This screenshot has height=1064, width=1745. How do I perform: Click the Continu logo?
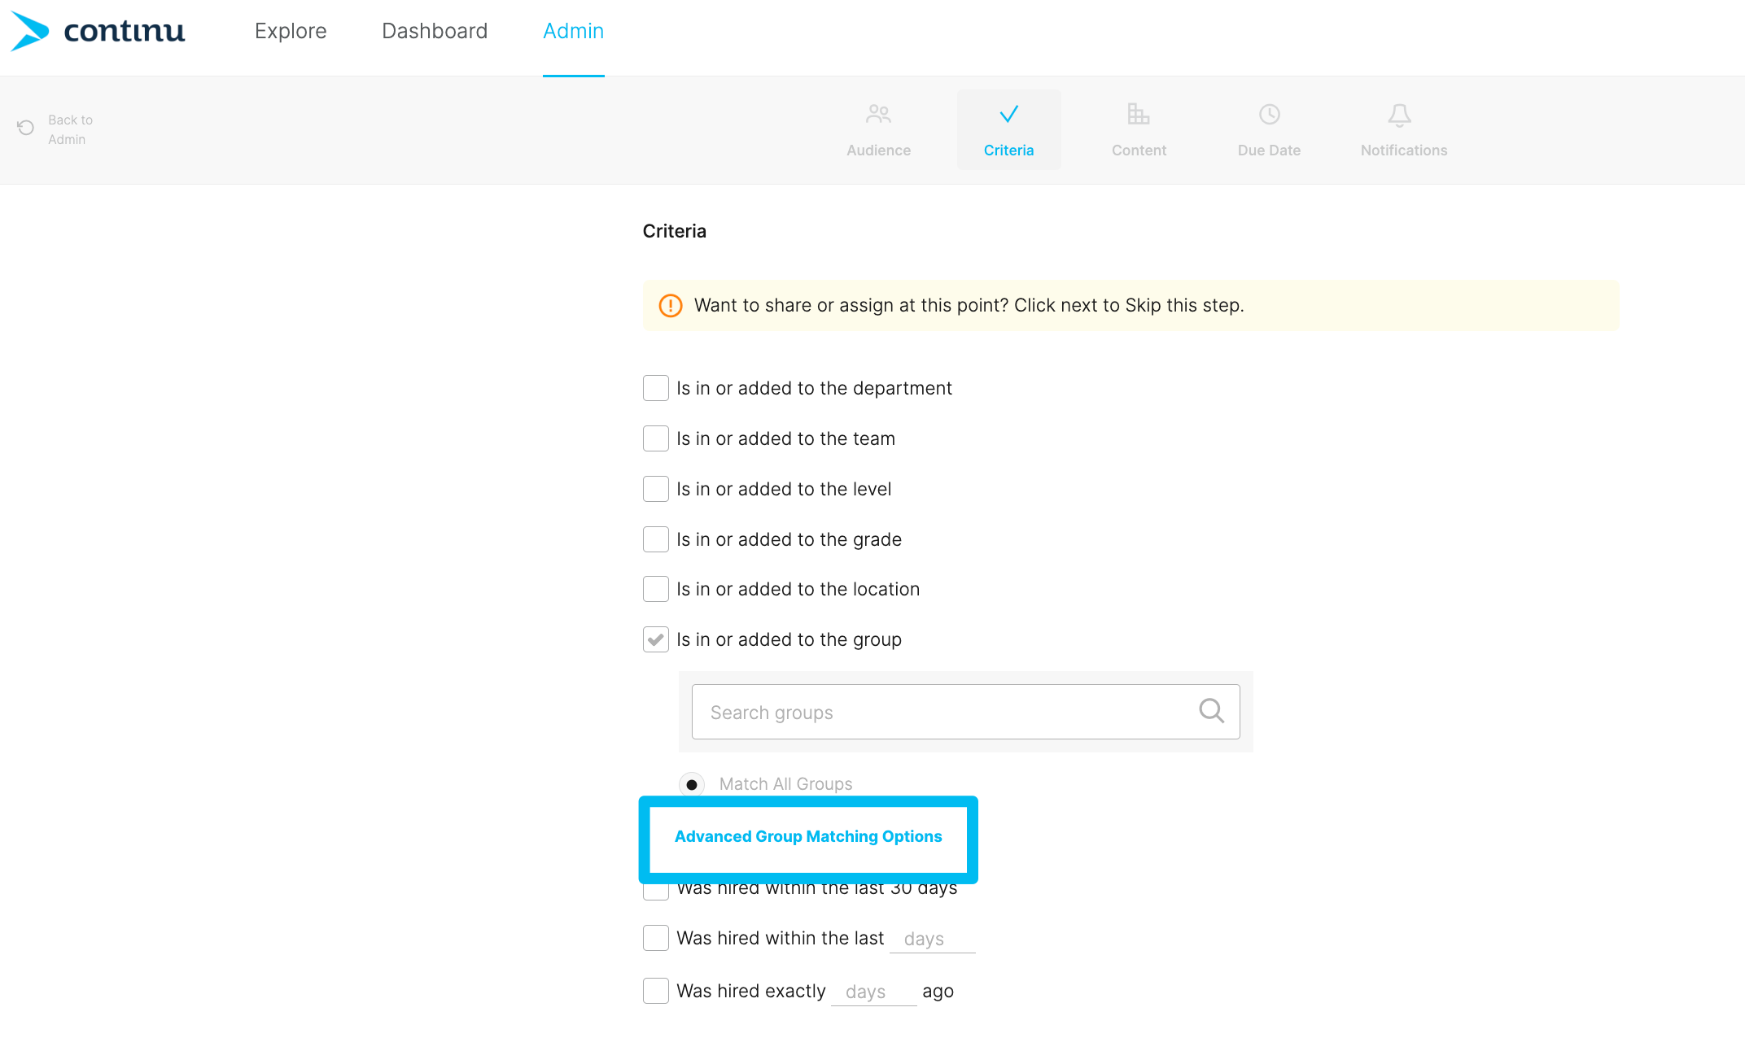click(x=98, y=31)
